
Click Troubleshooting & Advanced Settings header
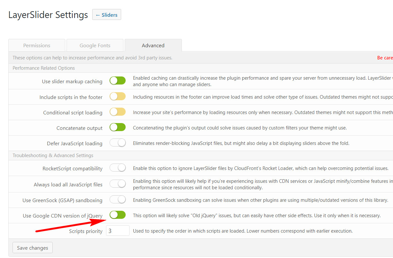click(x=53, y=156)
